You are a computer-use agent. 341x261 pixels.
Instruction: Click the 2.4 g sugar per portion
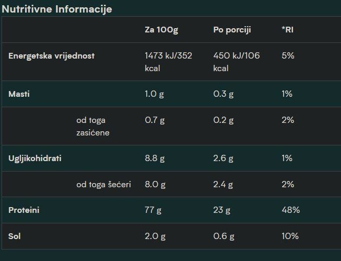pos(224,184)
